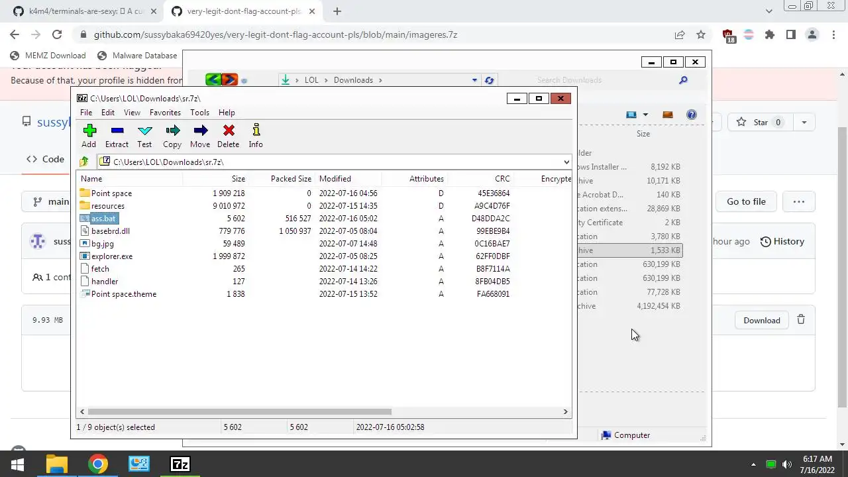Open Windows Start menu
The image size is (848, 477).
click(18, 464)
